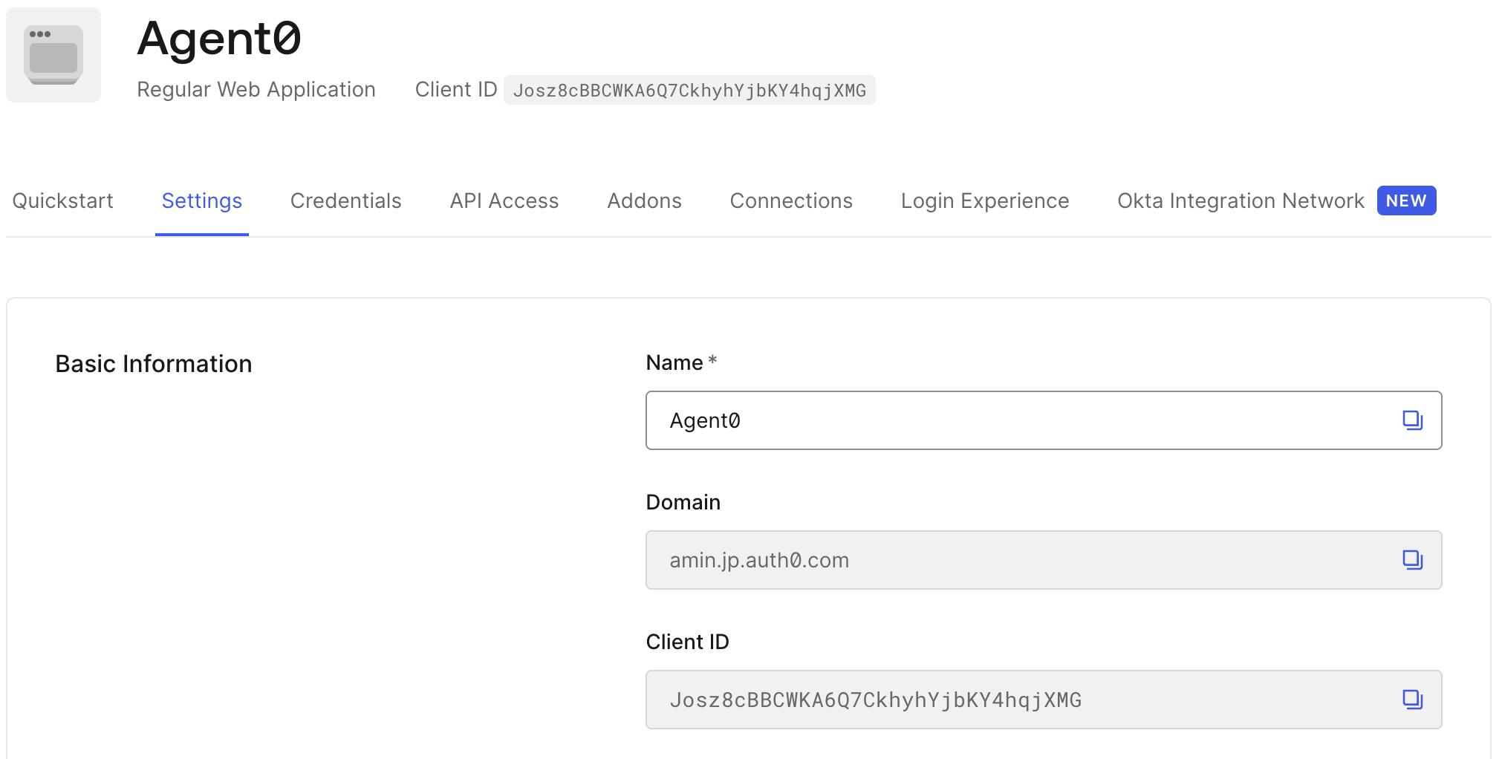Click the Agent0 page title

click(x=219, y=38)
